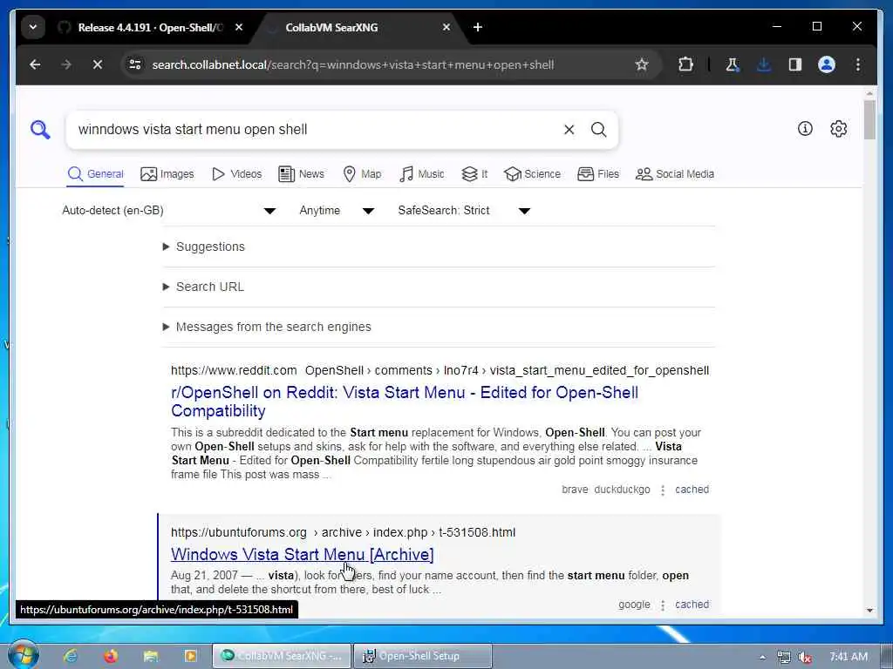The height and width of the screenshot is (669, 893).
Task: Switch to Social Media search category
Action: pos(675,174)
